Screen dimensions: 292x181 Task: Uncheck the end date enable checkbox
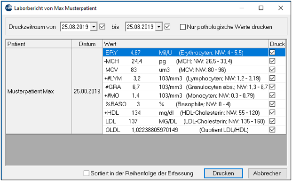[x=167, y=27]
